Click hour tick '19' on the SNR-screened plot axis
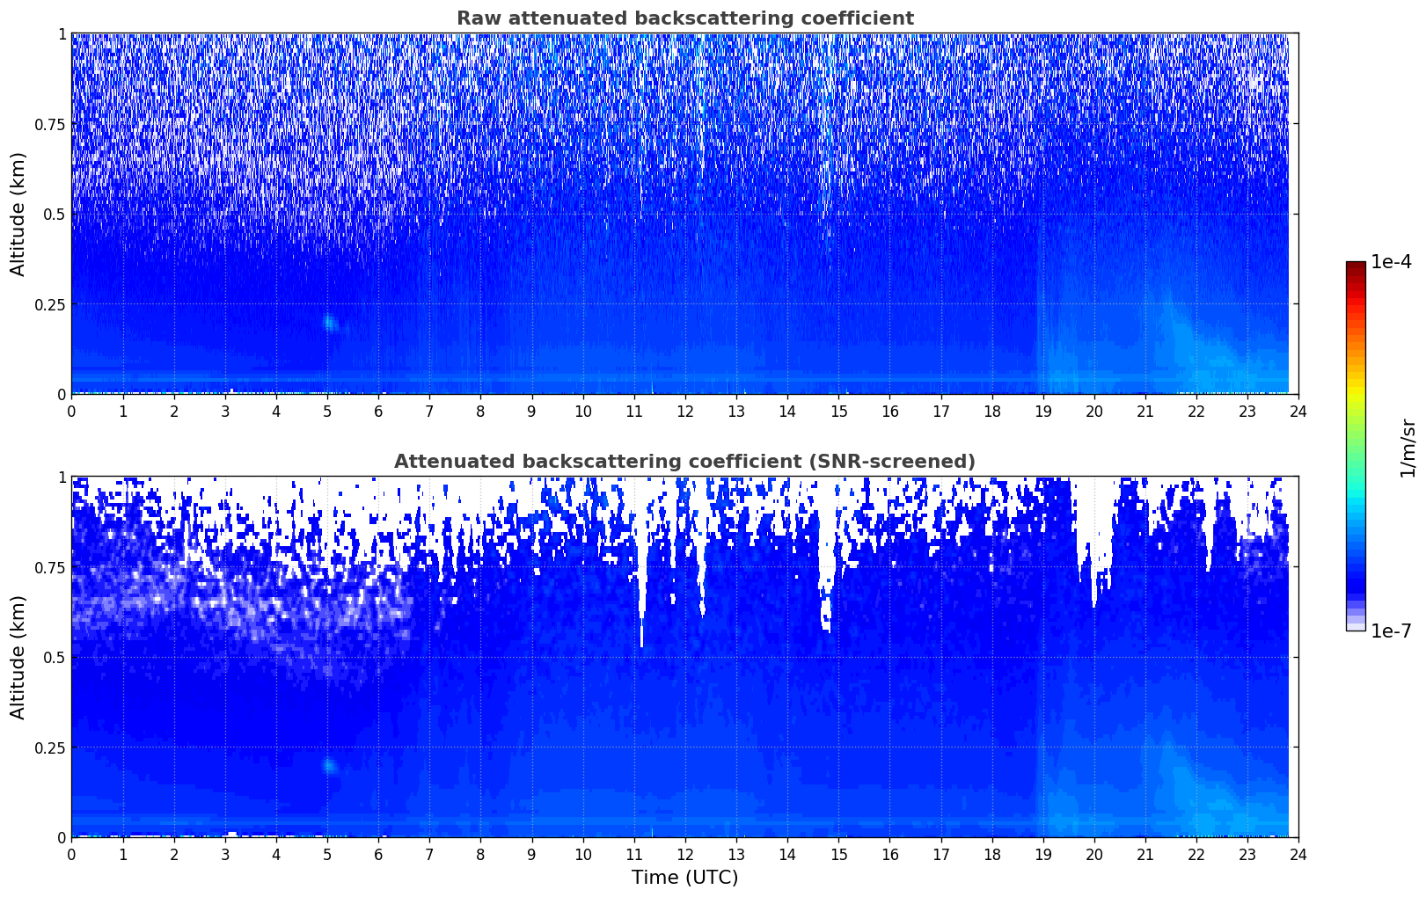Viewport: 1426px width, 897px height. 1042,854
